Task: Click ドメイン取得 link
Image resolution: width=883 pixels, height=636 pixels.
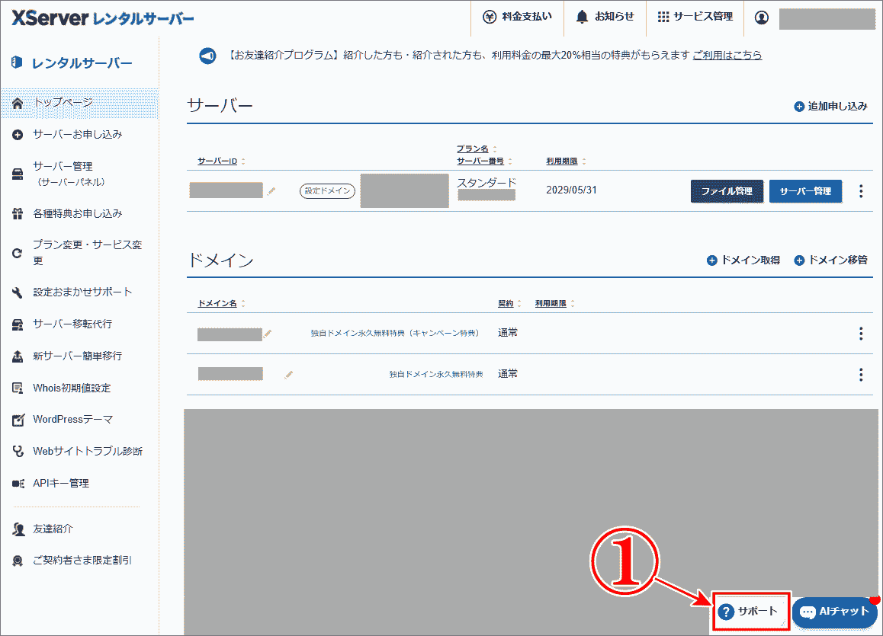Action: 743,260
